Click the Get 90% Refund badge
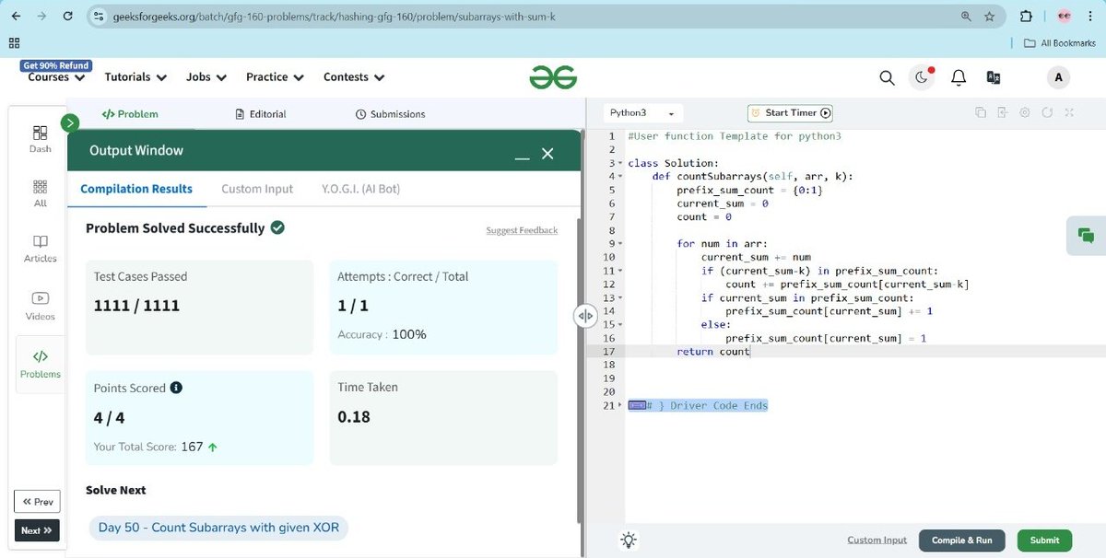Image resolution: width=1106 pixels, height=558 pixels. point(56,65)
